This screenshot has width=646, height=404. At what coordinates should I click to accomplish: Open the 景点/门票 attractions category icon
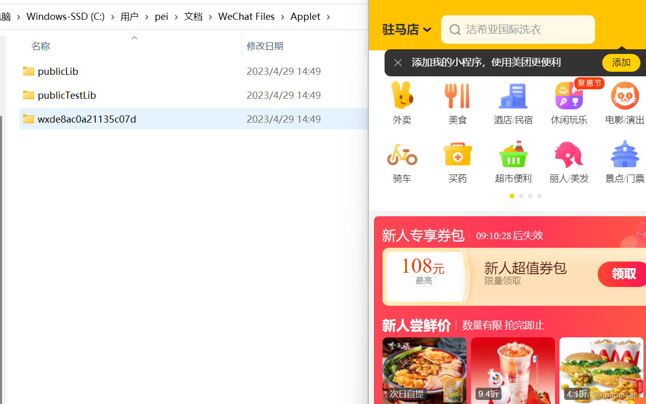click(x=625, y=155)
